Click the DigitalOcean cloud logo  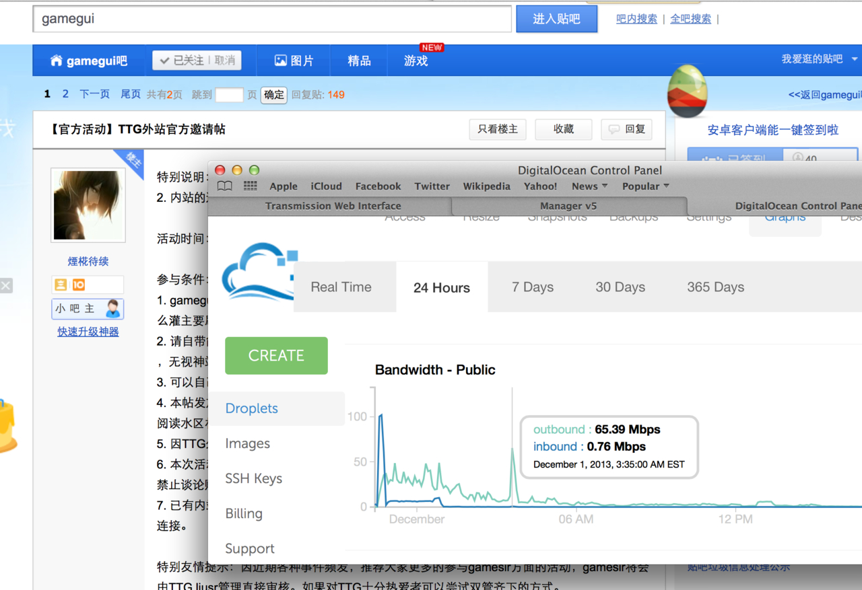pos(259,272)
